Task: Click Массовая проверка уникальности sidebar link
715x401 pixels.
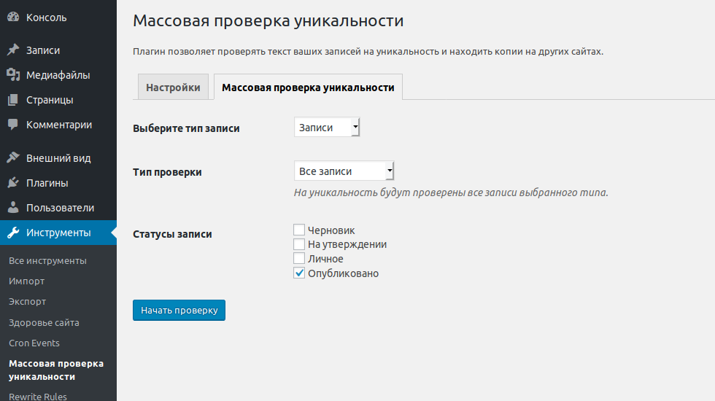Action: (x=56, y=370)
